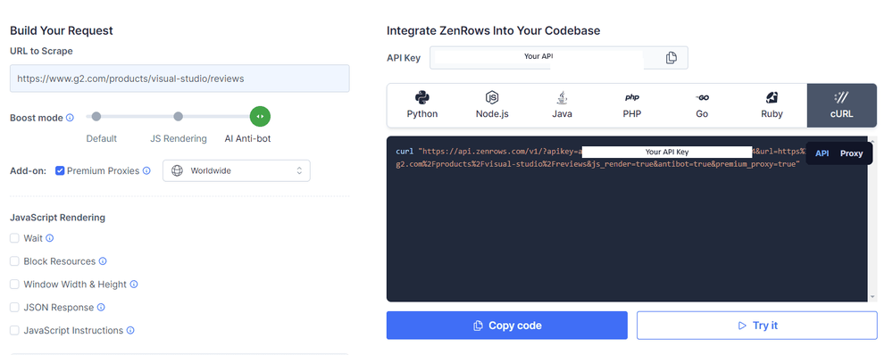Open the Worldwide proxy location dropdown
The height and width of the screenshot is (355, 893).
point(237,170)
